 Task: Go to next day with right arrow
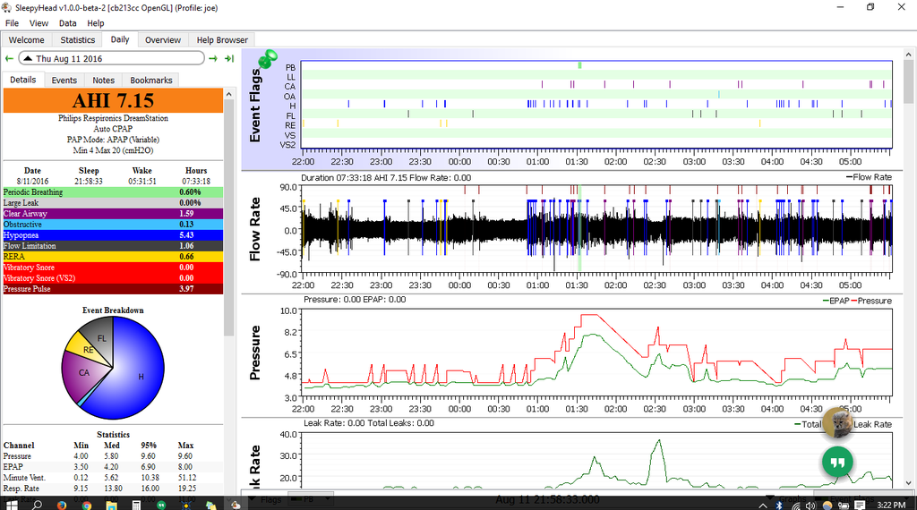(213, 58)
